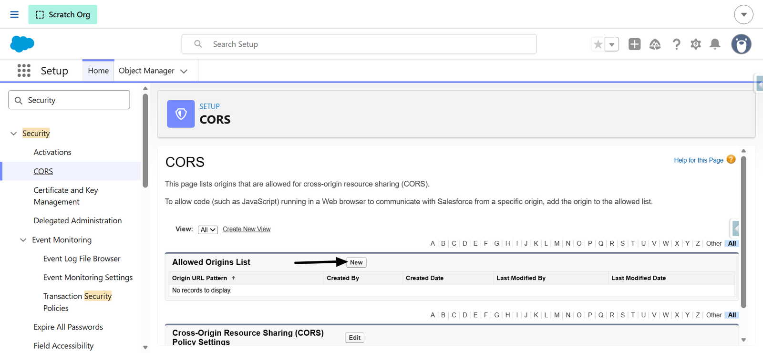The height and width of the screenshot is (353, 763).
Task: Sort by Created By column
Action: pyautogui.click(x=343, y=278)
